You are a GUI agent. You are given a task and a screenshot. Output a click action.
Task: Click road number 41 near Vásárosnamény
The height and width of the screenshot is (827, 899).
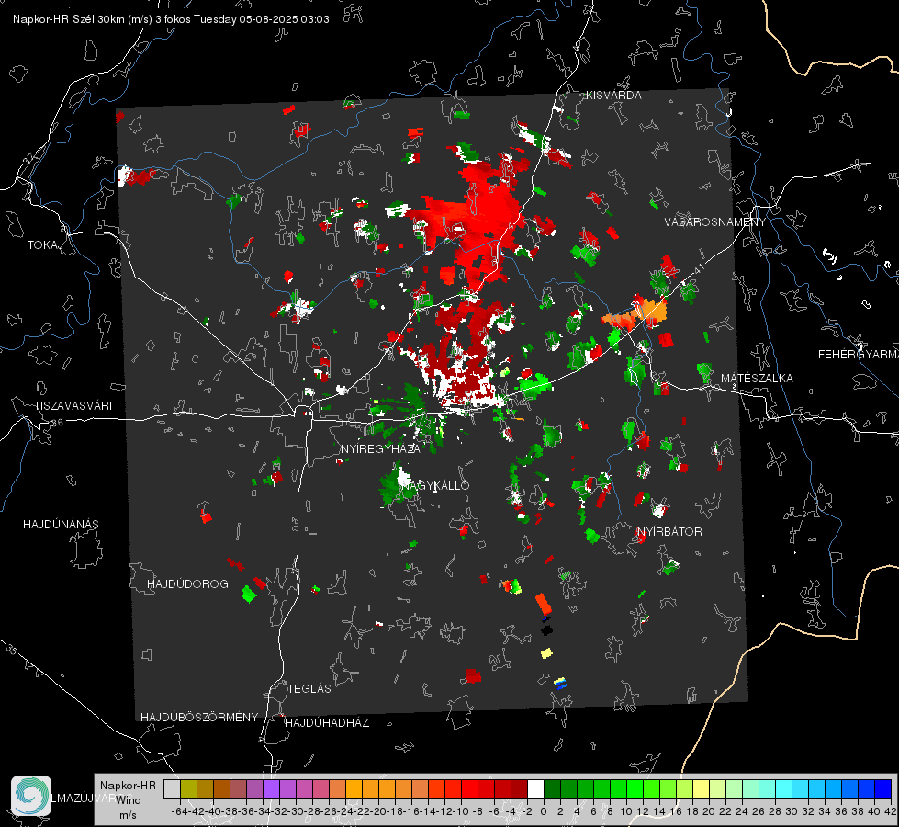coord(698,268)
